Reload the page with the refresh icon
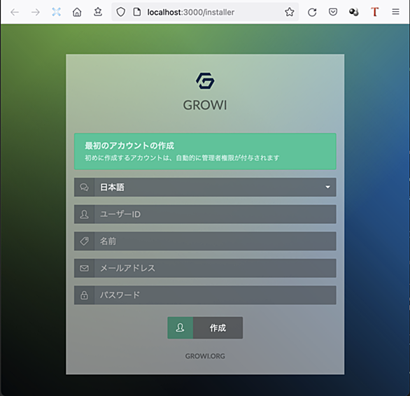Image resolution: width=410 pixels, height=396 pixels. pyautogui.click(x=312, y=12)
